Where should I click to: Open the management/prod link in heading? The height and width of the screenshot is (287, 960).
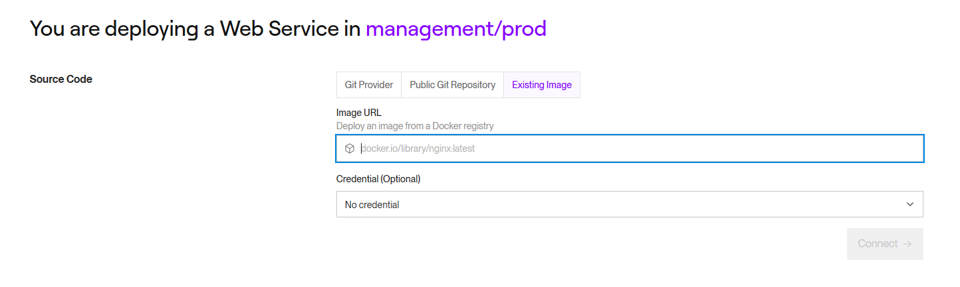[x=455, y=29]
